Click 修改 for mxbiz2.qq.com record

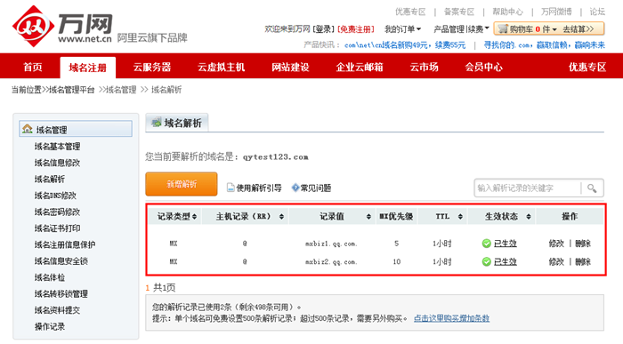(x=556, y=261)
